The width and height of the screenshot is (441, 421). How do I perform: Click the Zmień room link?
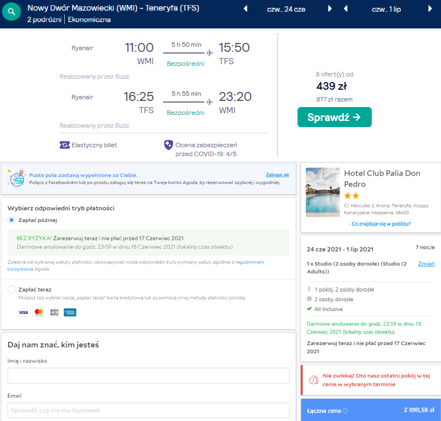click(426, 264)
